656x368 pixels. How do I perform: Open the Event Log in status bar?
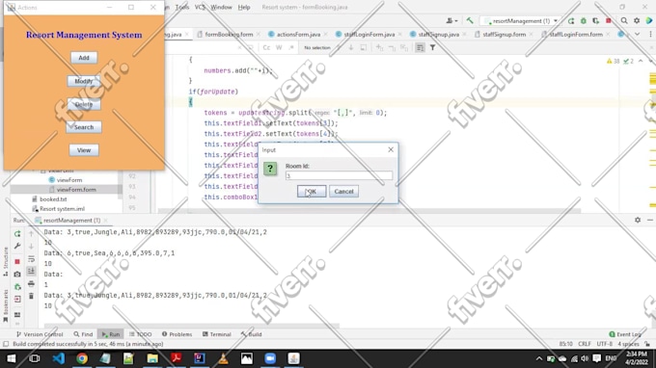tap(625, 334)
